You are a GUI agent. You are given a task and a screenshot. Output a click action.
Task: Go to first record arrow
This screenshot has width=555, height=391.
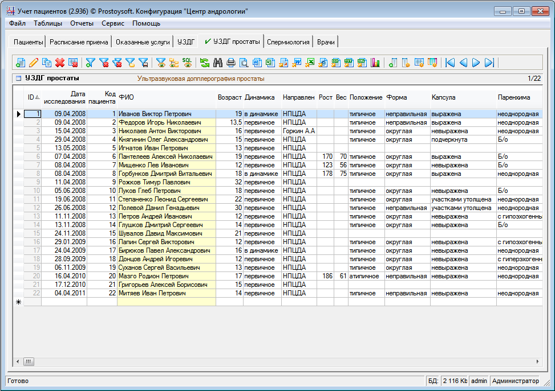[x=450, y=63]
